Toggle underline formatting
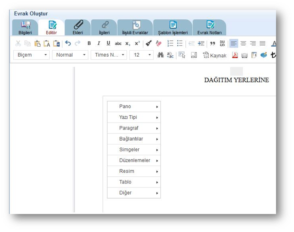Image resolution: width=294 pixels, height=232 pixels. pyautogui.click(x=108, y=43)
